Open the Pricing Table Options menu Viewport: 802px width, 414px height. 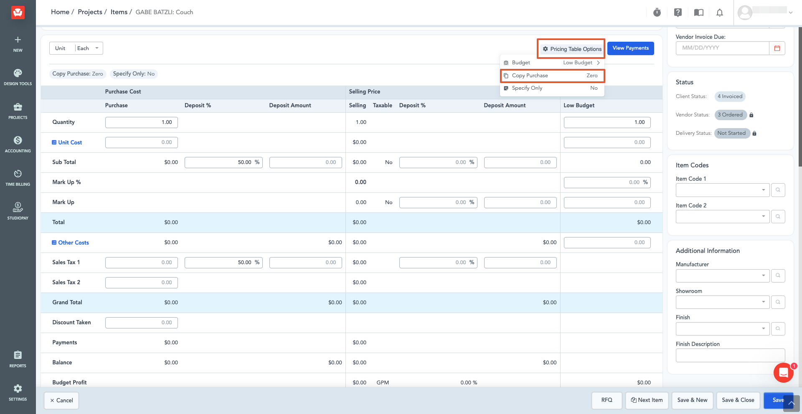tap(572, 49)
